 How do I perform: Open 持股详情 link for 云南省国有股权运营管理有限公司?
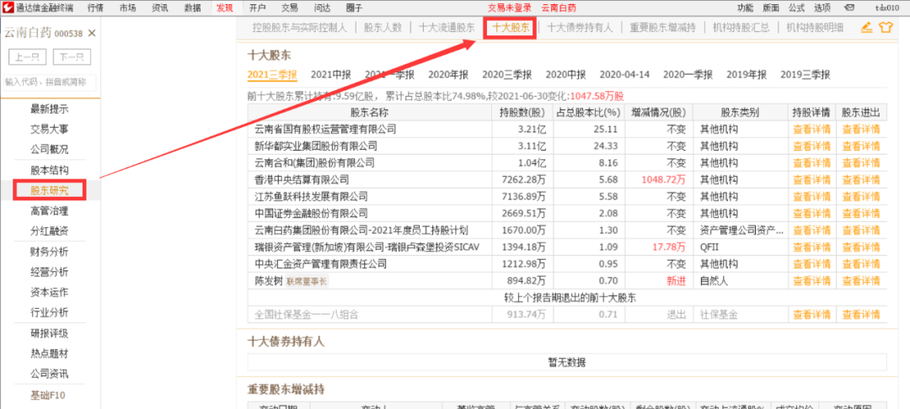pyautogui.click(x=811, y=129)
